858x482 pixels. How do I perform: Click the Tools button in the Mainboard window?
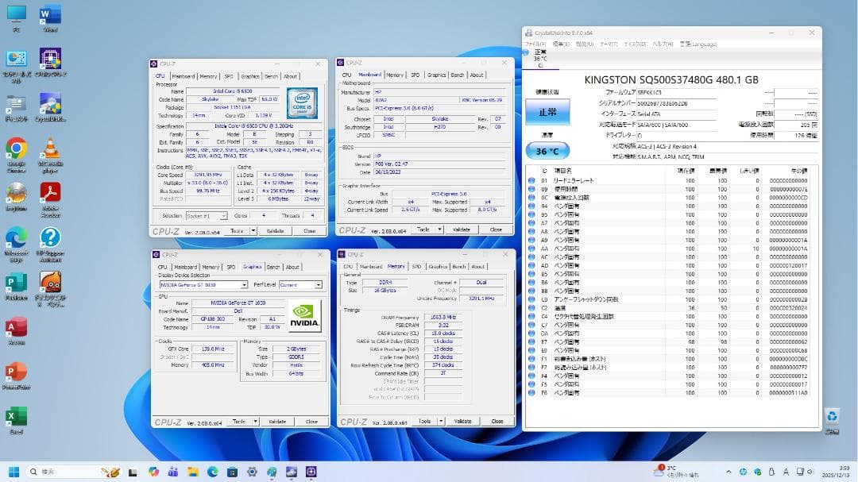423,229
